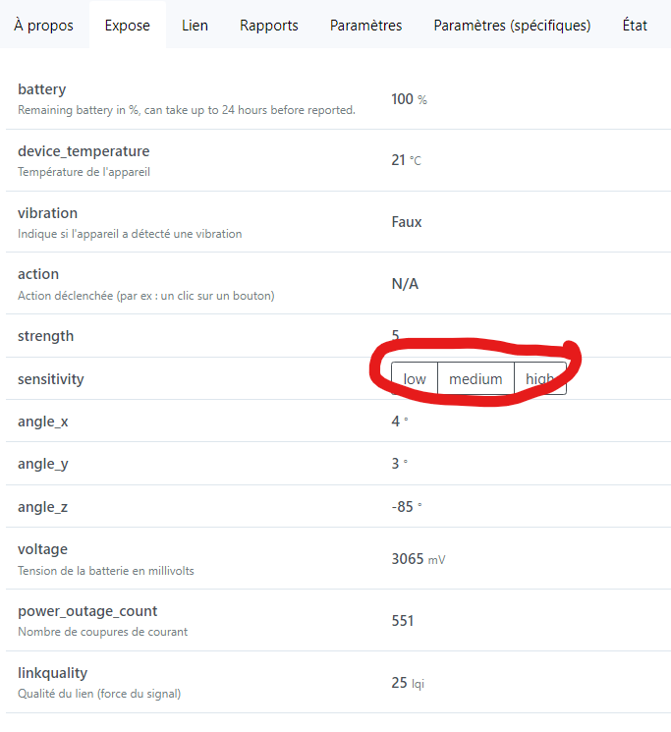Click the battery property label
The width and height of the screenshot is (671, 732).
[42, 89]
